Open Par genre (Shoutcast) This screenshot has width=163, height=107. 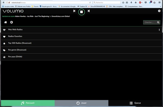pos(81,50)
